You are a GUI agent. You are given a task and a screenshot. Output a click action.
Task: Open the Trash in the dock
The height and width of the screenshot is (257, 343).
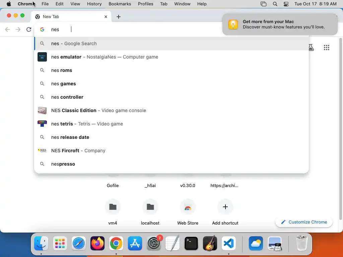302,243
